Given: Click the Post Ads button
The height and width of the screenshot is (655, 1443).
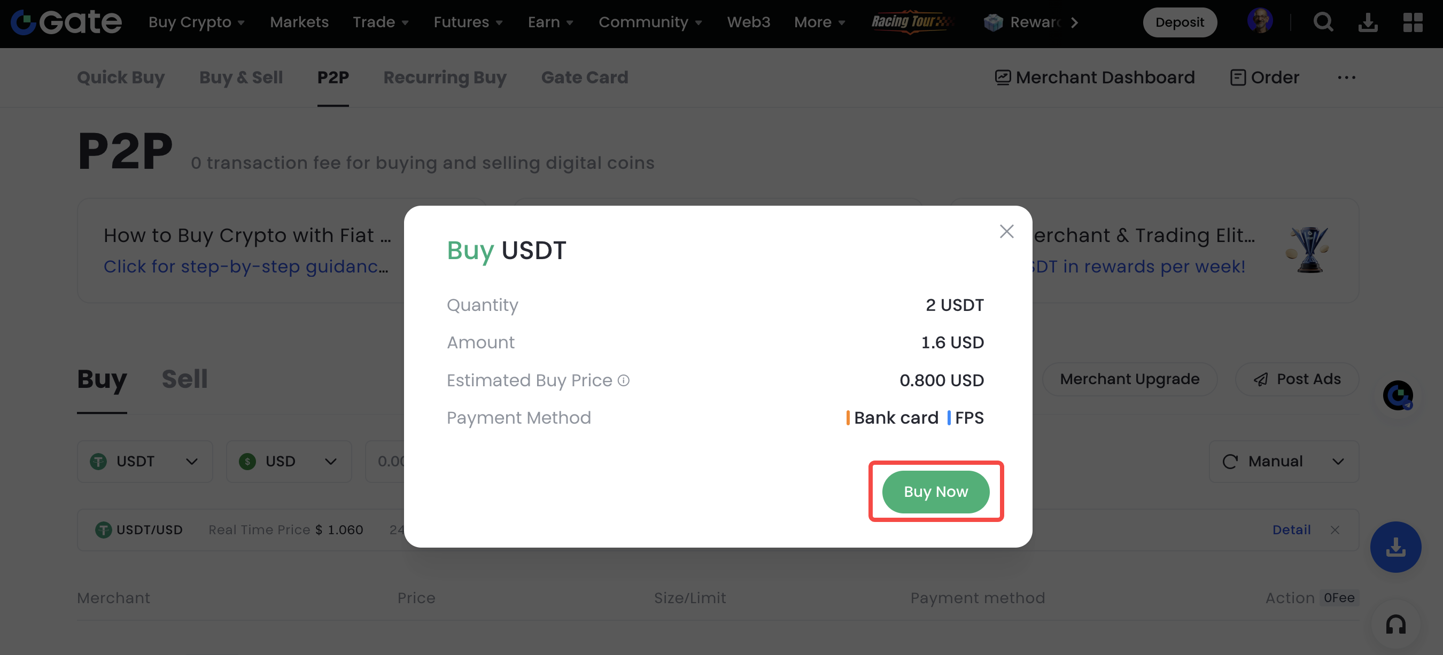Looking at the screenshot, I should 1297,379.
